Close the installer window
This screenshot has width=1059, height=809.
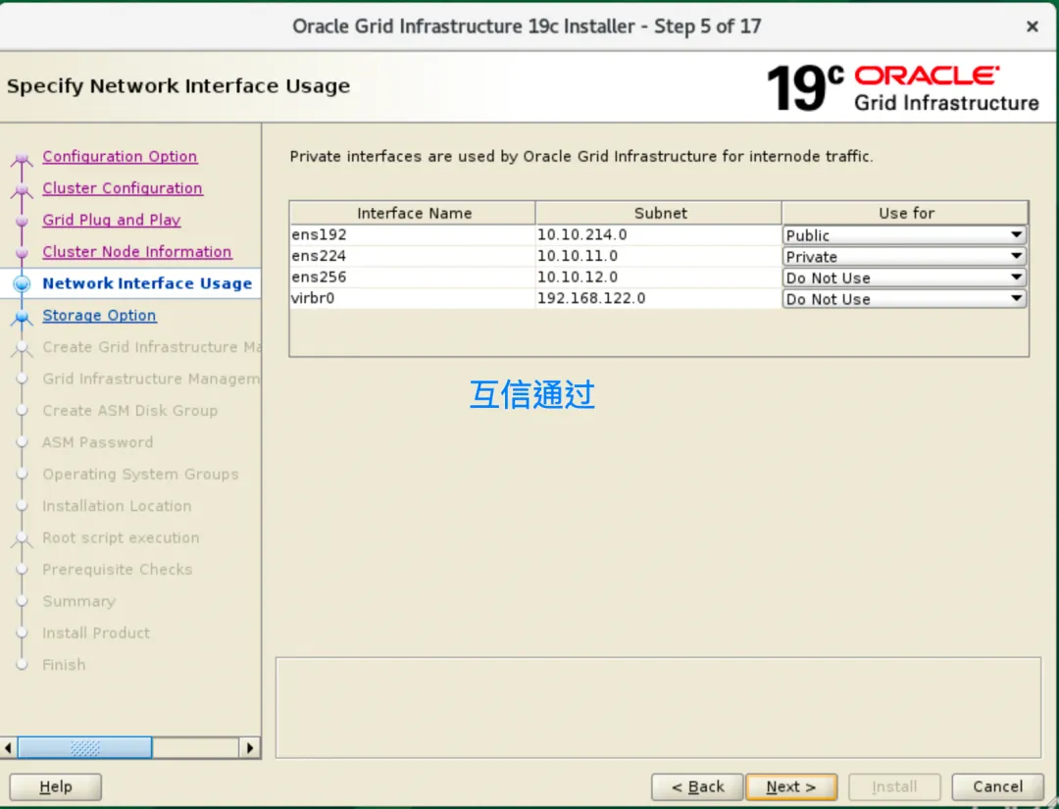1032,26
